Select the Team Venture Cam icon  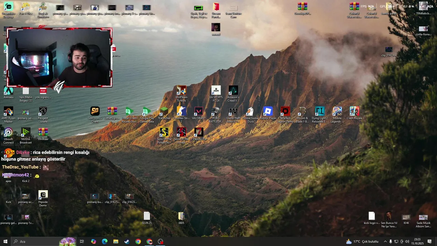pos(233,10)
